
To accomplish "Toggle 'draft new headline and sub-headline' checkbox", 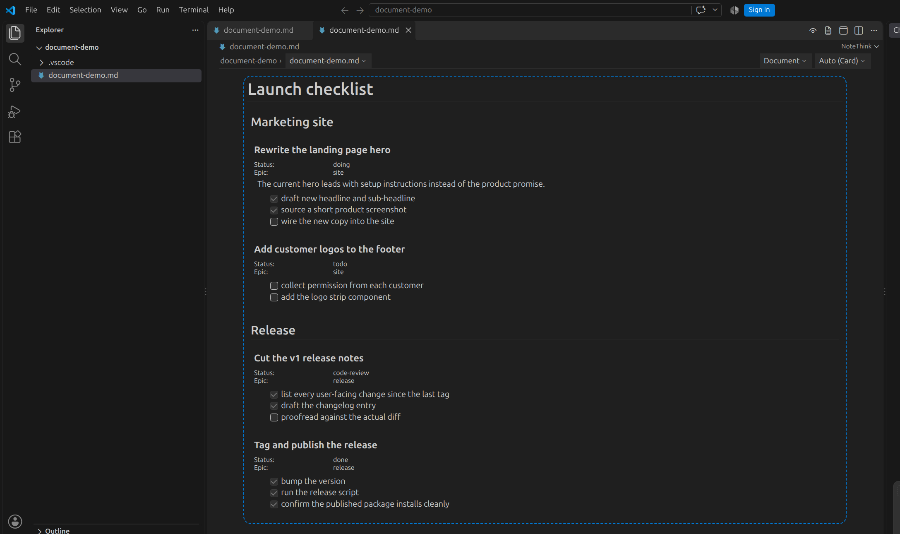I will pos(274,199).
